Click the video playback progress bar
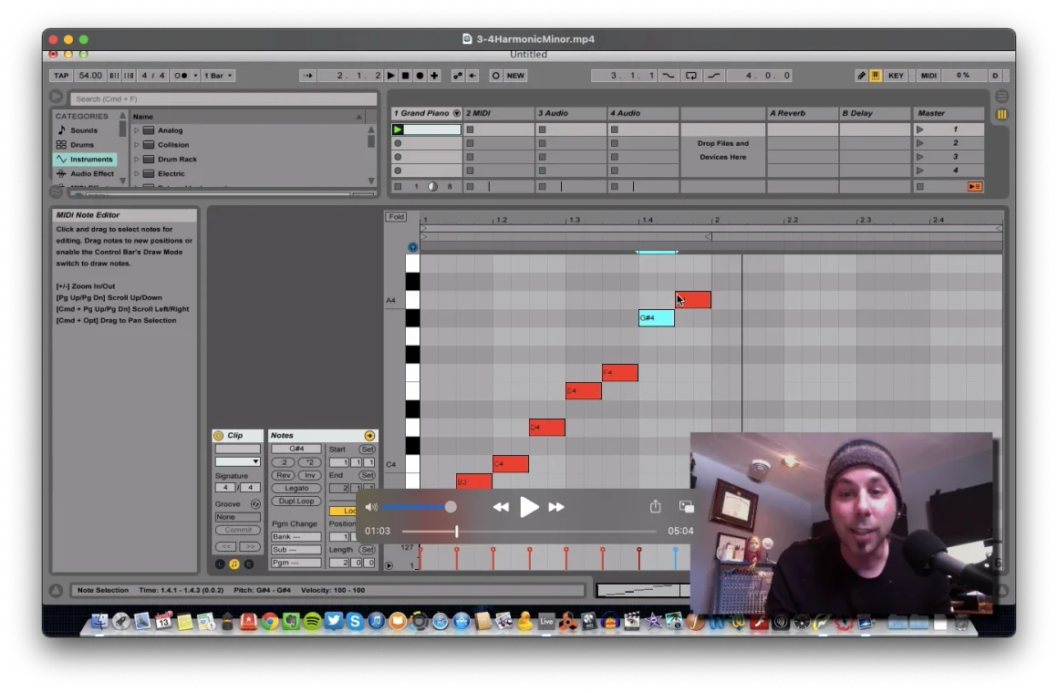Image resolution: width=1058 pixels, height=693 pixels. [x=529, y=532]
